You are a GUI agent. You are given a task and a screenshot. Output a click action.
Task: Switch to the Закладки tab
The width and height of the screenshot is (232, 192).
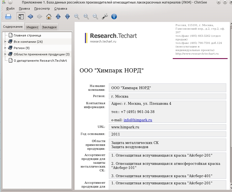[49, 27]
